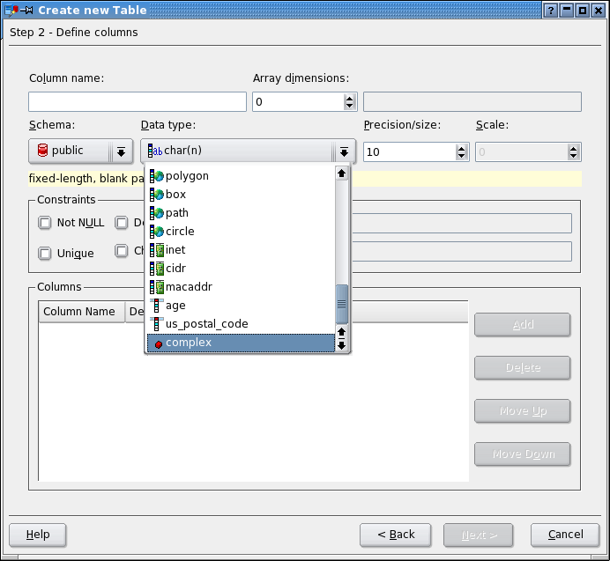Screen dimensions: 610x561
Task: Click the path data type icon
Action: [157, 213]
